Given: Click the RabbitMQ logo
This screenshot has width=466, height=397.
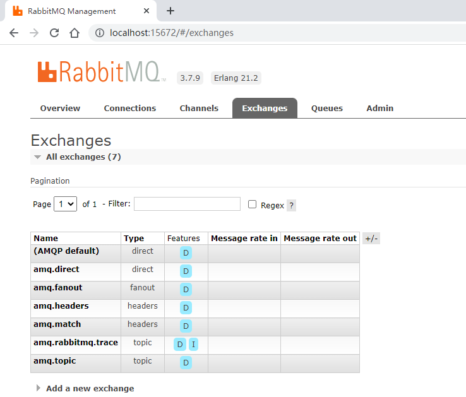Looking at the screenshot, I should [x=102, y=71].
